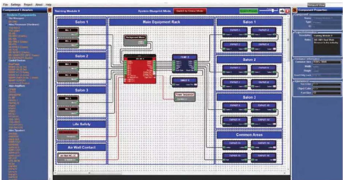Click the printer icon beside the zoom slider

282,11
